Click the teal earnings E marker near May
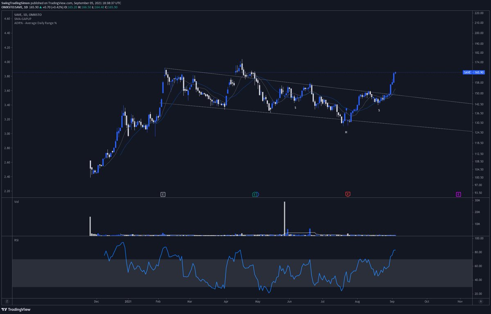Viewport: 491px width, 314px height. (255, 194)
